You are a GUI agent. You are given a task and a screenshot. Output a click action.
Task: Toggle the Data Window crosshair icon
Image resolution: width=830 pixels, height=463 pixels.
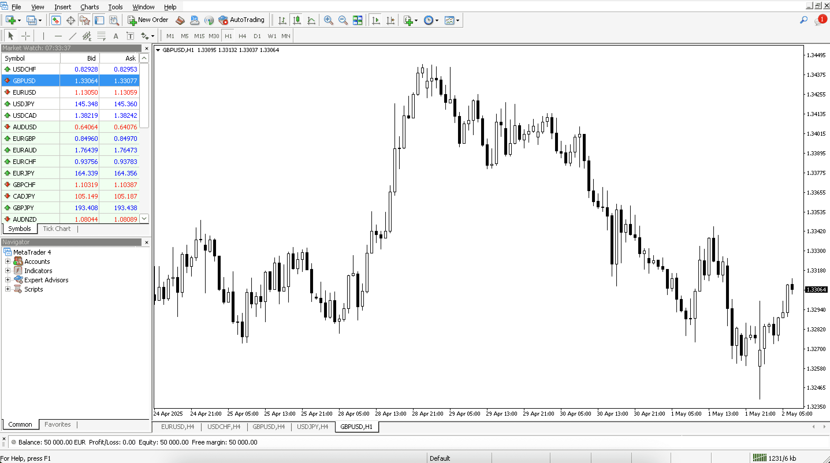(70, 20)
